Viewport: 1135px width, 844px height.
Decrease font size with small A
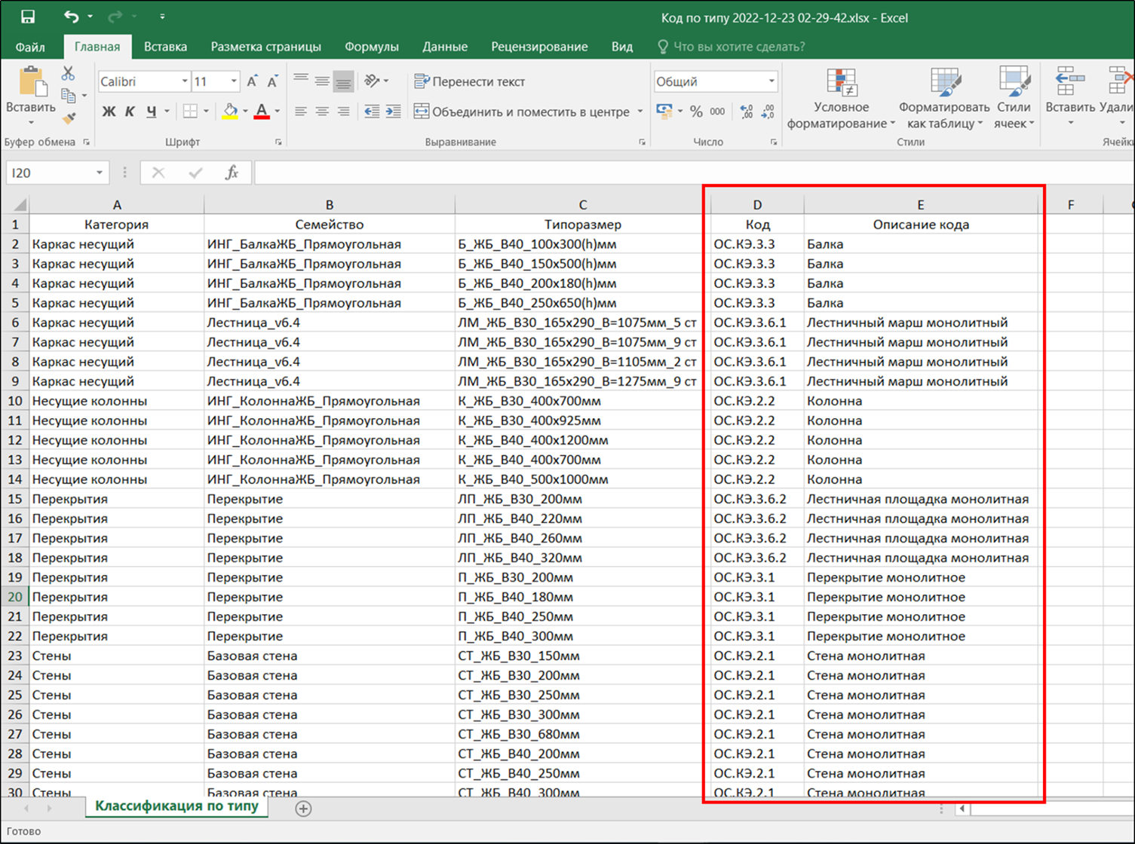coord(272,81)
